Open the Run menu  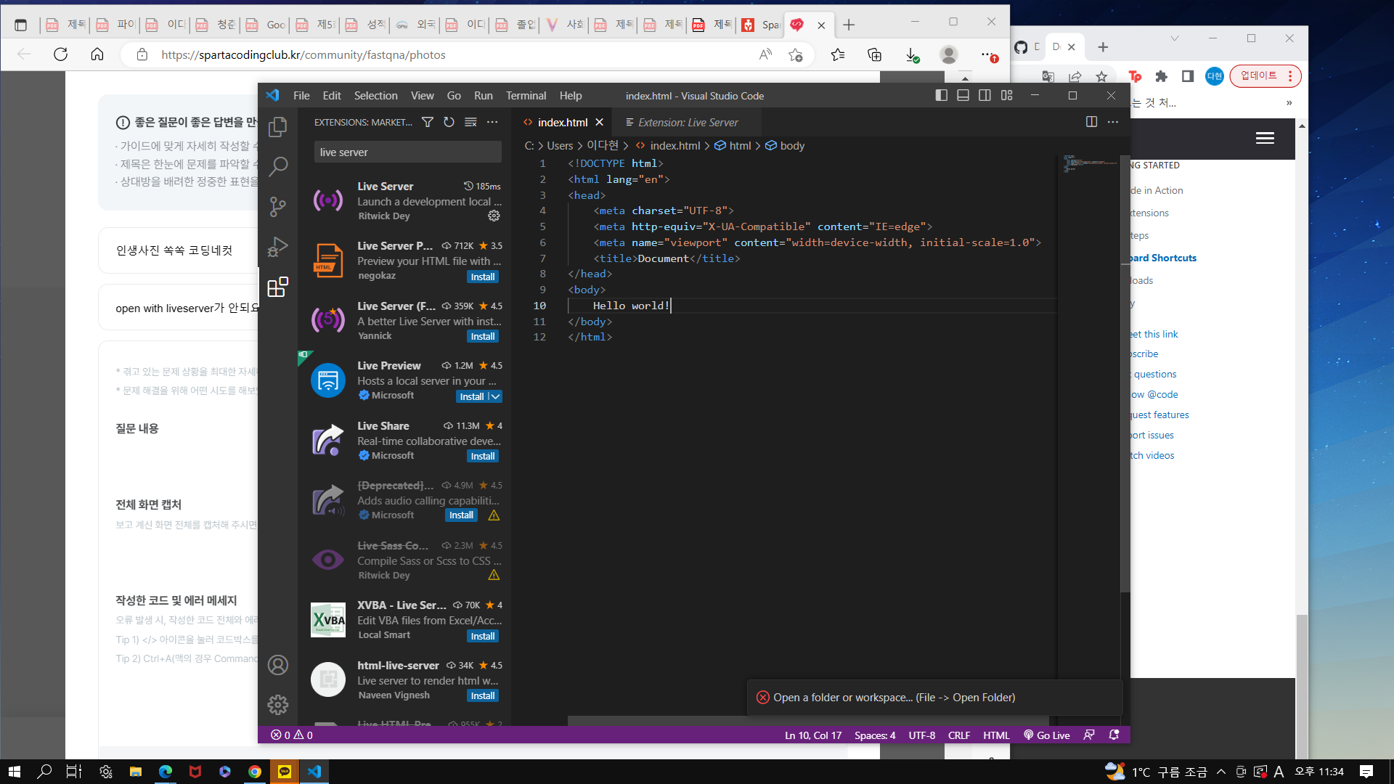(483, 95)
